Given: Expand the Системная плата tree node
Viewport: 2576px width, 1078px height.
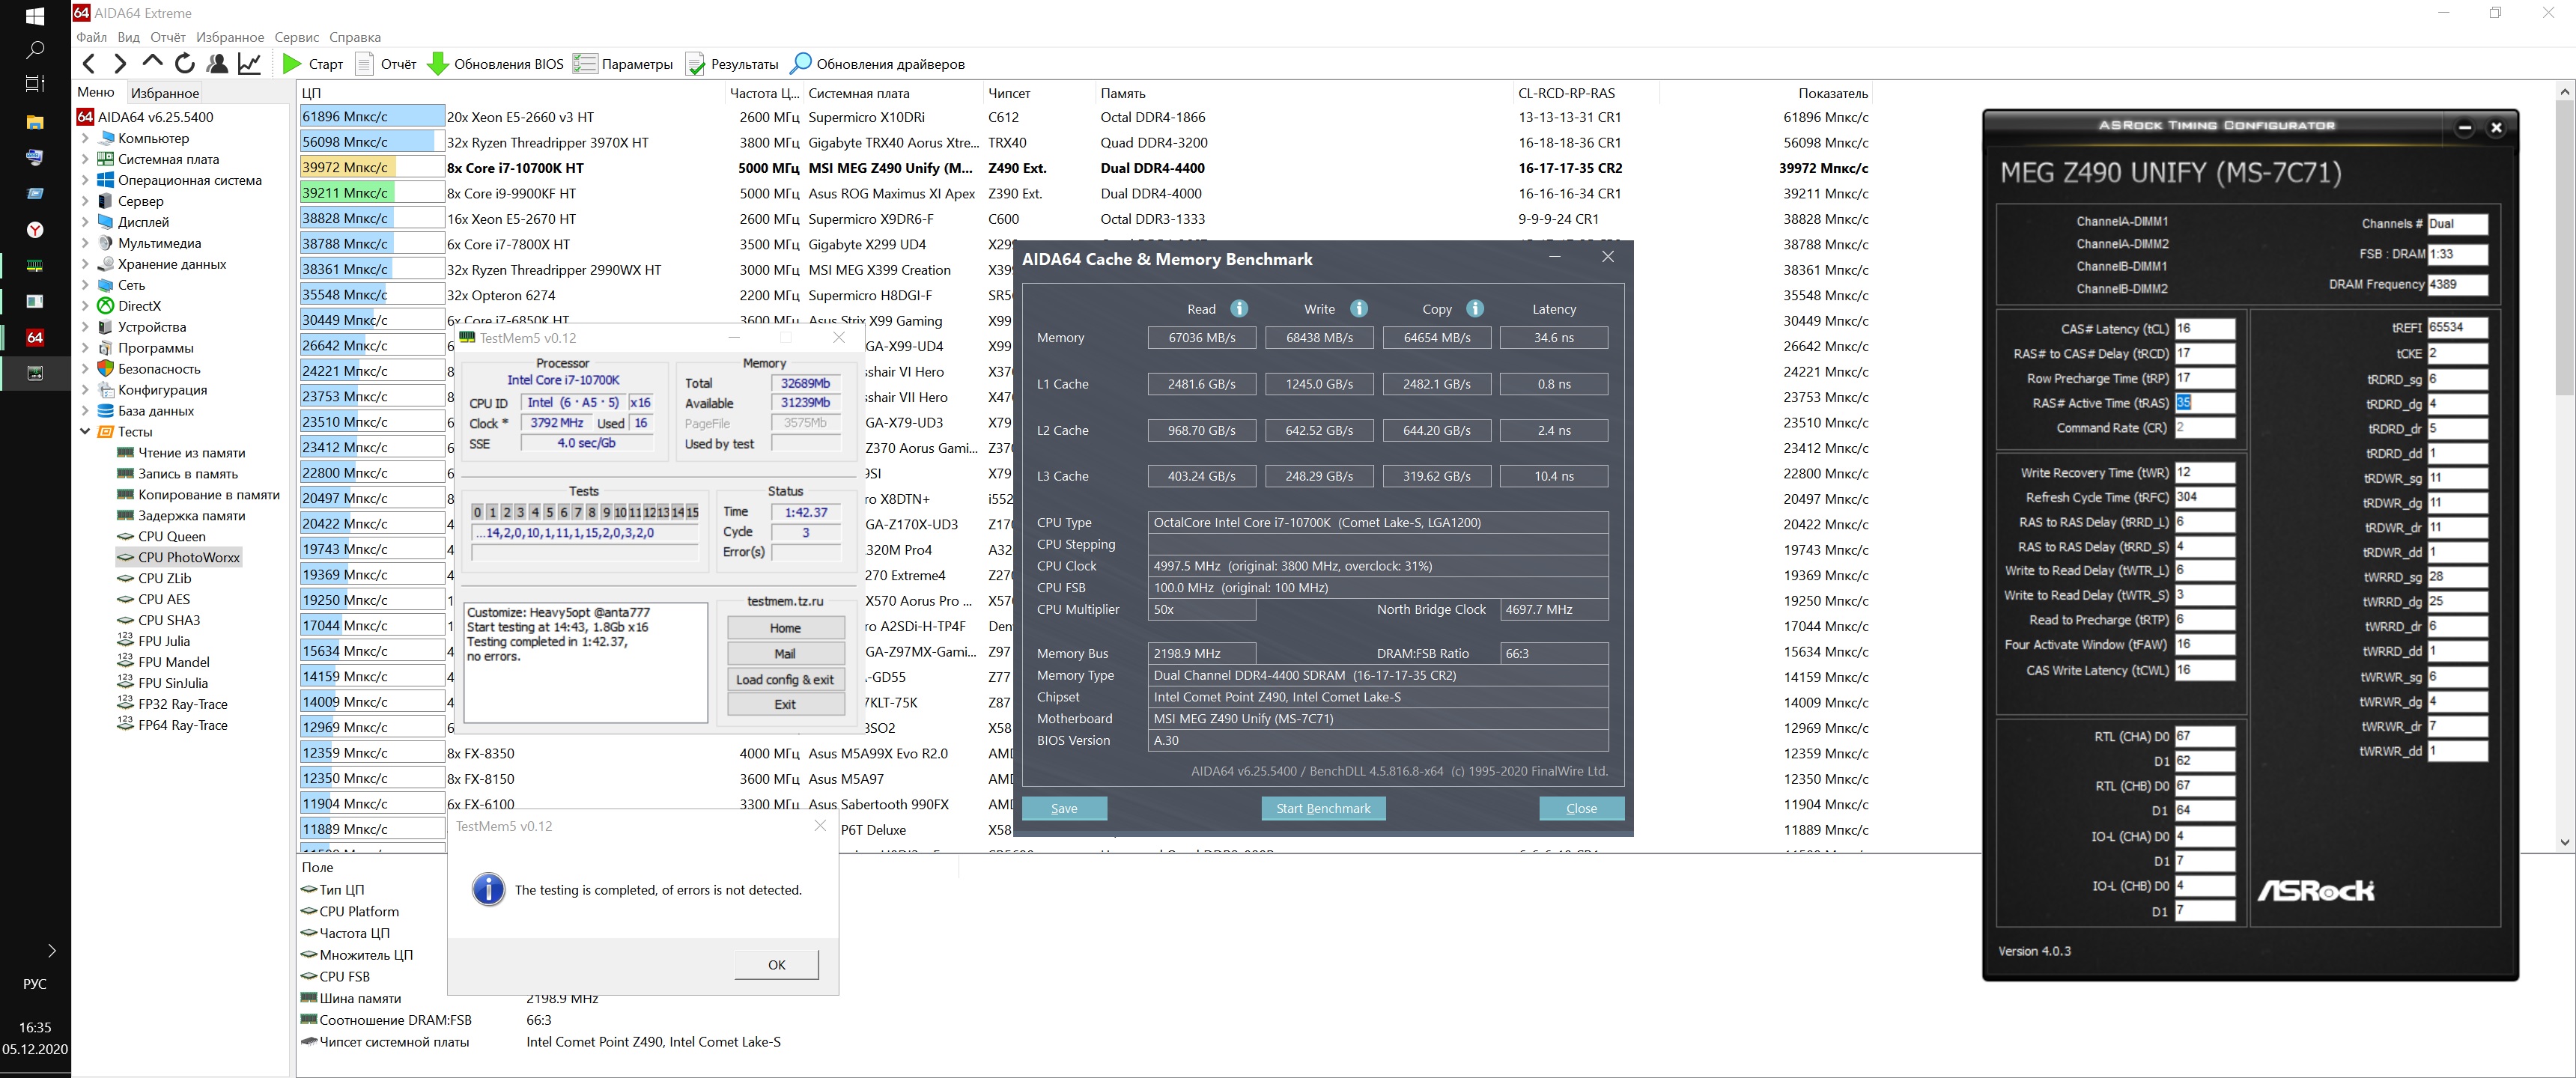Looking at the screenshot, I should coord(85,159).
